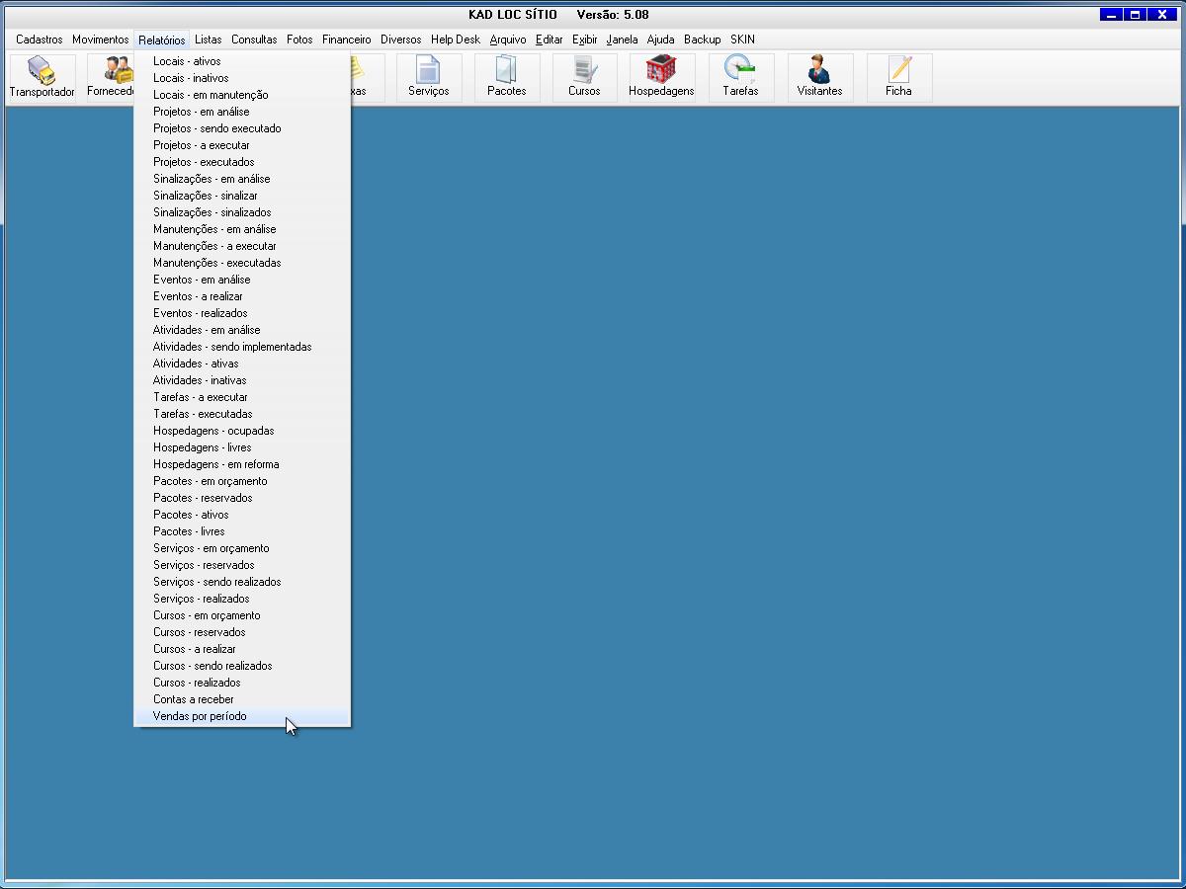The height and width of the screenshot is (889, 1186).
Task: Select Hospedagens - em reforma
Action: coord(242,464)
